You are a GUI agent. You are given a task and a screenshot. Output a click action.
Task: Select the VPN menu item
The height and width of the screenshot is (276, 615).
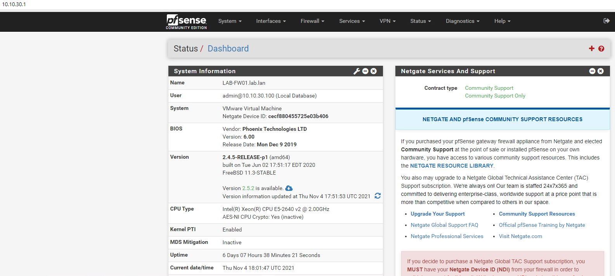(387, 21)
